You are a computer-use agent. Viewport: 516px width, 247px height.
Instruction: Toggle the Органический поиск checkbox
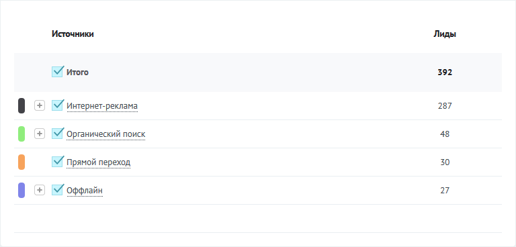click(x=57, y=134)
